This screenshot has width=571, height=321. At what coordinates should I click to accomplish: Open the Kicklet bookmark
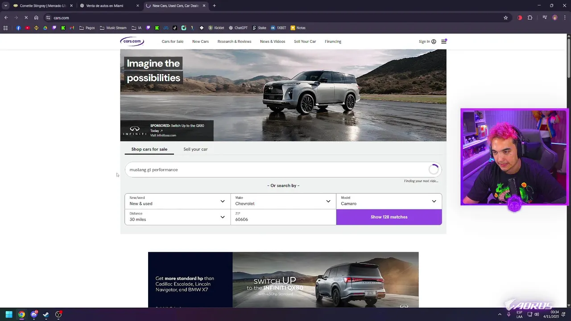216,28
